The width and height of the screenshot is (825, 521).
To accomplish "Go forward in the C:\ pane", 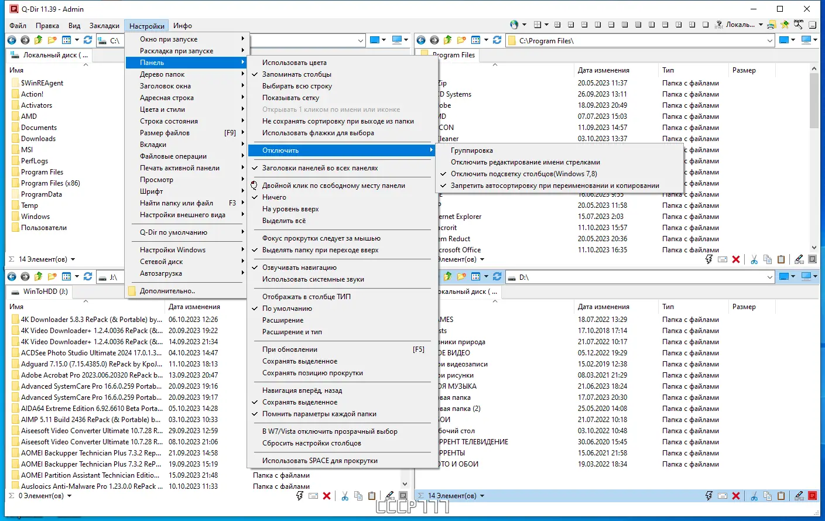I will (x=25, y=40).
